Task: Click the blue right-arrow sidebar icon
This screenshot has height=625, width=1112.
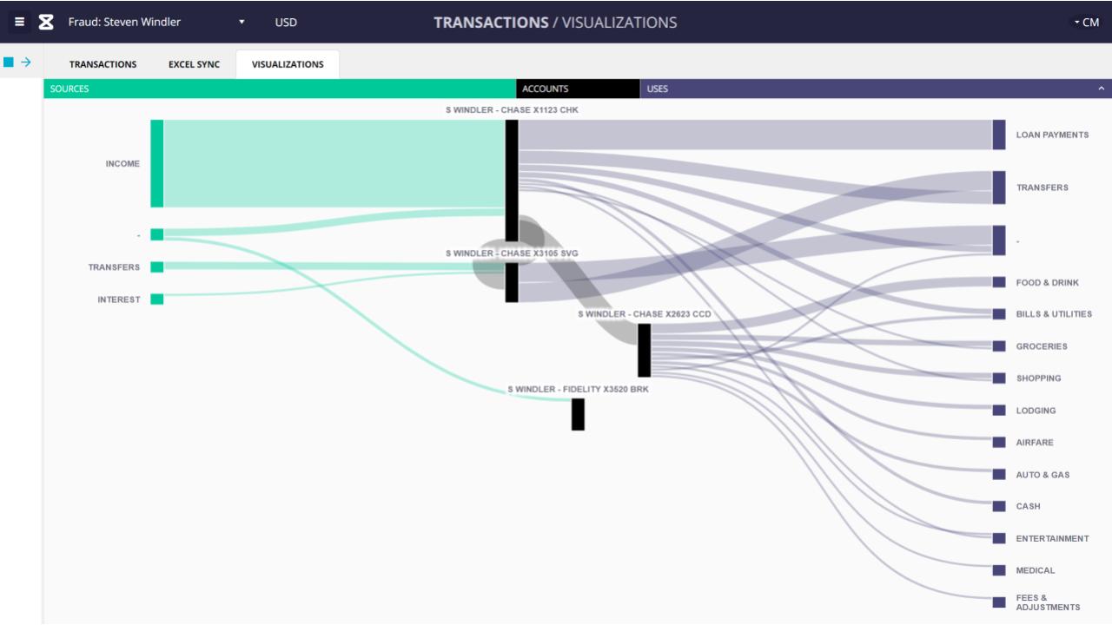Action: [x=26, y=62]
